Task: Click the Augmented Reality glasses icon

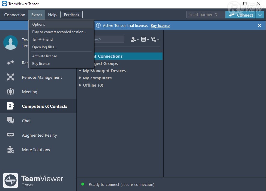Action: 11,135
